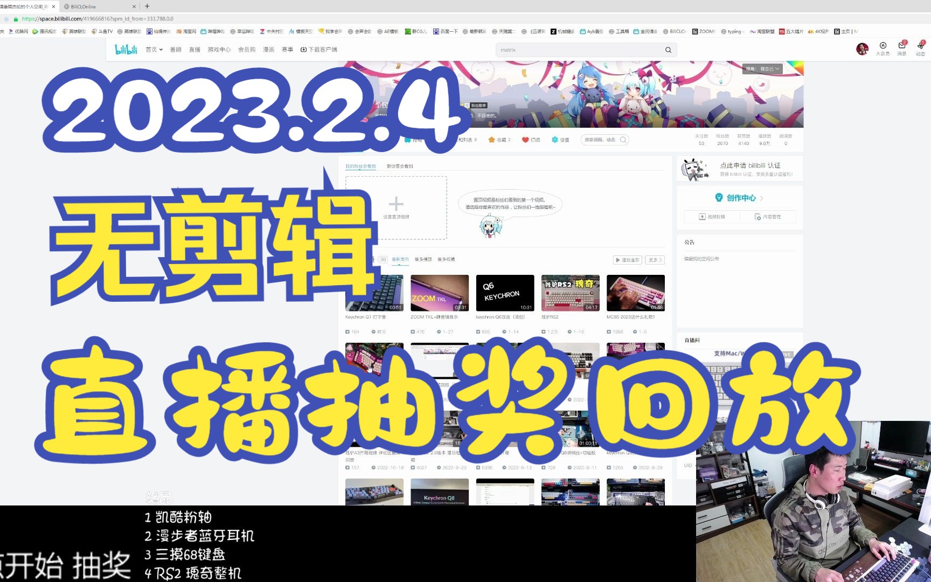Click 编辑我的空间公告 text

(701, 259)
